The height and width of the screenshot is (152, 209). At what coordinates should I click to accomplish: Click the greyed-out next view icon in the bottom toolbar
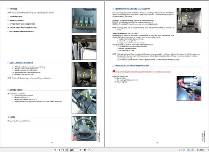coord(93,150)
